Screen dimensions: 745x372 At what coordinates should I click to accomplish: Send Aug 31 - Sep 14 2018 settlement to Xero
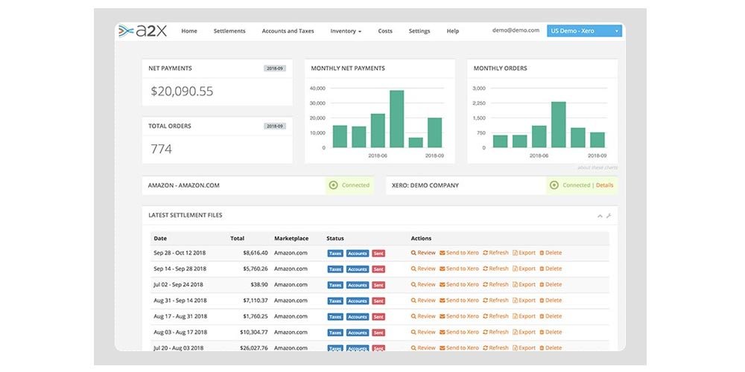tap(459, 301)
